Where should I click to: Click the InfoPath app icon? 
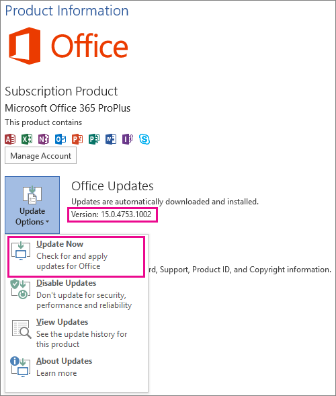click(128, 139)
